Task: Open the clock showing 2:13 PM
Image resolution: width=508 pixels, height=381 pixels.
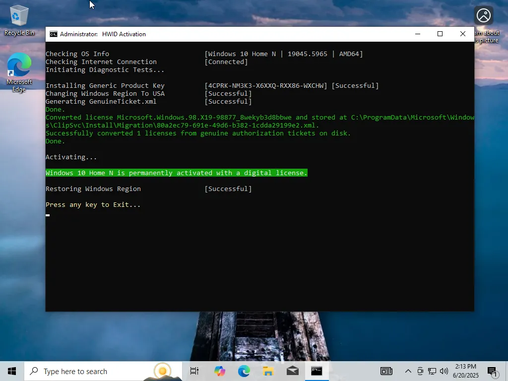Action: (465, 371)
